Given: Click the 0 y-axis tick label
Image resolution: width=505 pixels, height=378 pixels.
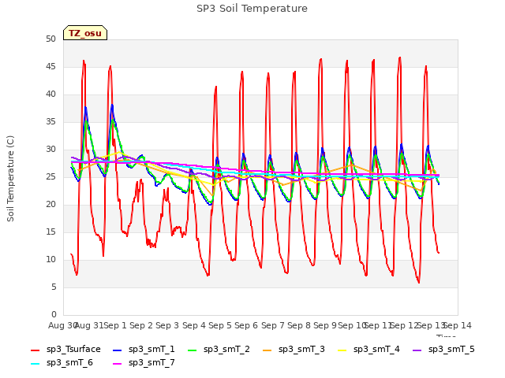Looking at the screenshot, I should click(54, 315).
